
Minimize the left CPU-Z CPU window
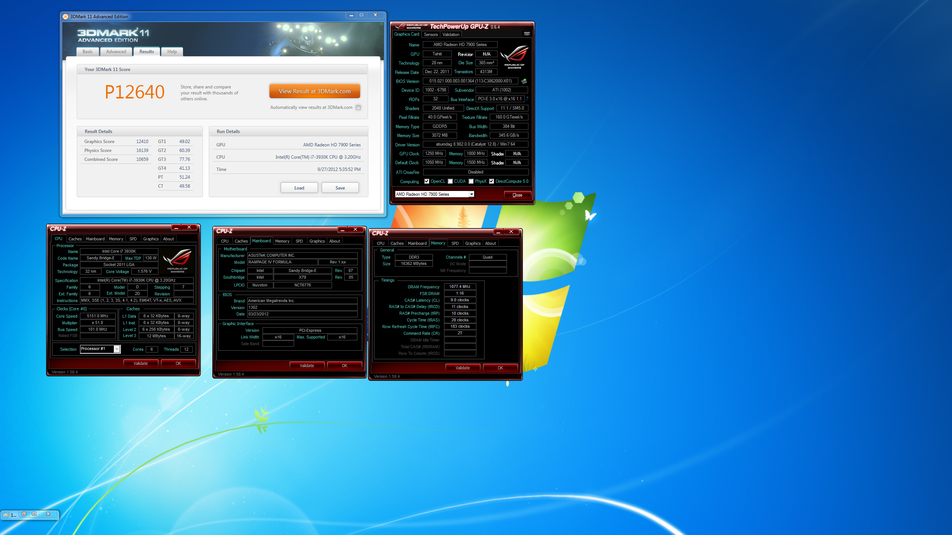(176, 227)
